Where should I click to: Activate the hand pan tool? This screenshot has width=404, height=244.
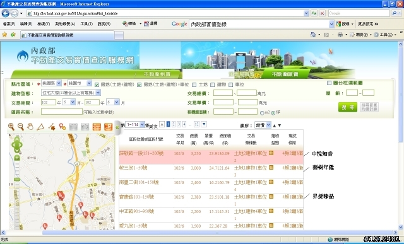(x=30, y=127)
